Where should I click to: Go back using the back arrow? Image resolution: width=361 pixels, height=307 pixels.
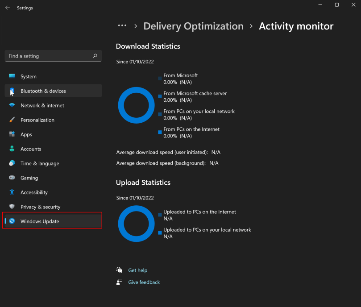coord(8,8)
